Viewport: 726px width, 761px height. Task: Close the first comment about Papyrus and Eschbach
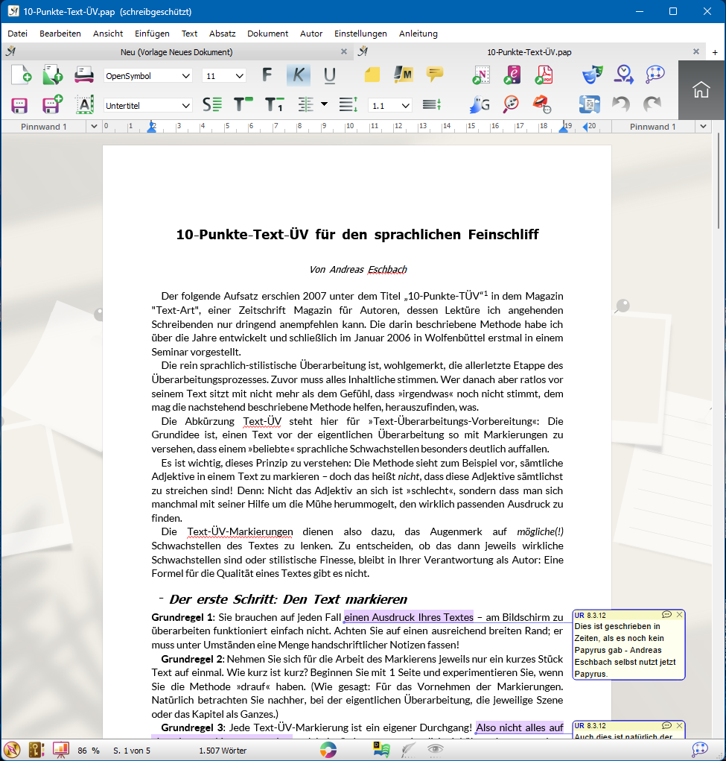pos(679,615)
